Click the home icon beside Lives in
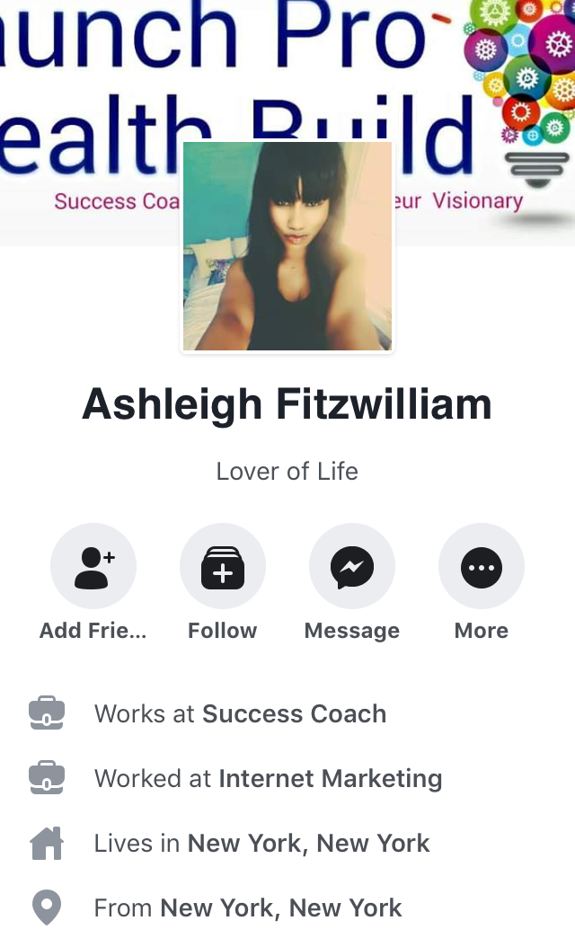The width and height of the screenshot is (575, 947). click(47, 843)
